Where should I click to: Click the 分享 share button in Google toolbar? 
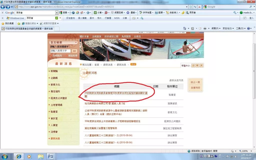[x=98, y=12]
